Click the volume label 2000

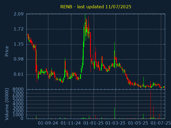pyautogui.click(x=18, y=111)
